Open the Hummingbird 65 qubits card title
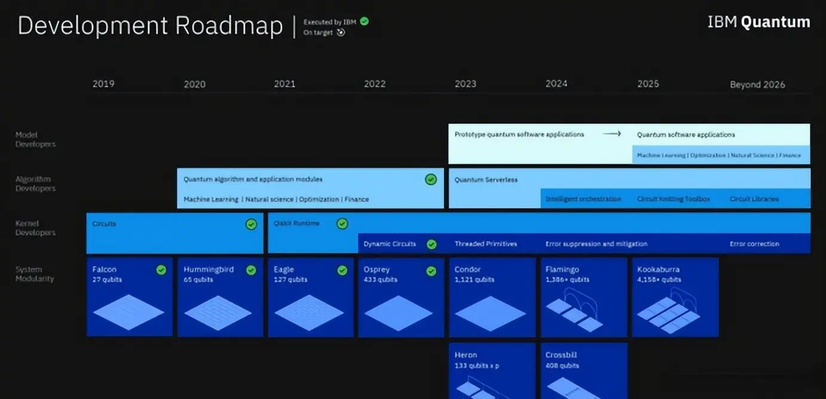This screenshot has height=399, width=826. 209,274
